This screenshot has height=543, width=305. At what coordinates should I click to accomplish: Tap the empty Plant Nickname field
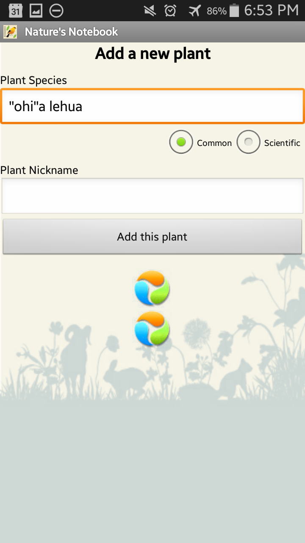tap(152, 196)
